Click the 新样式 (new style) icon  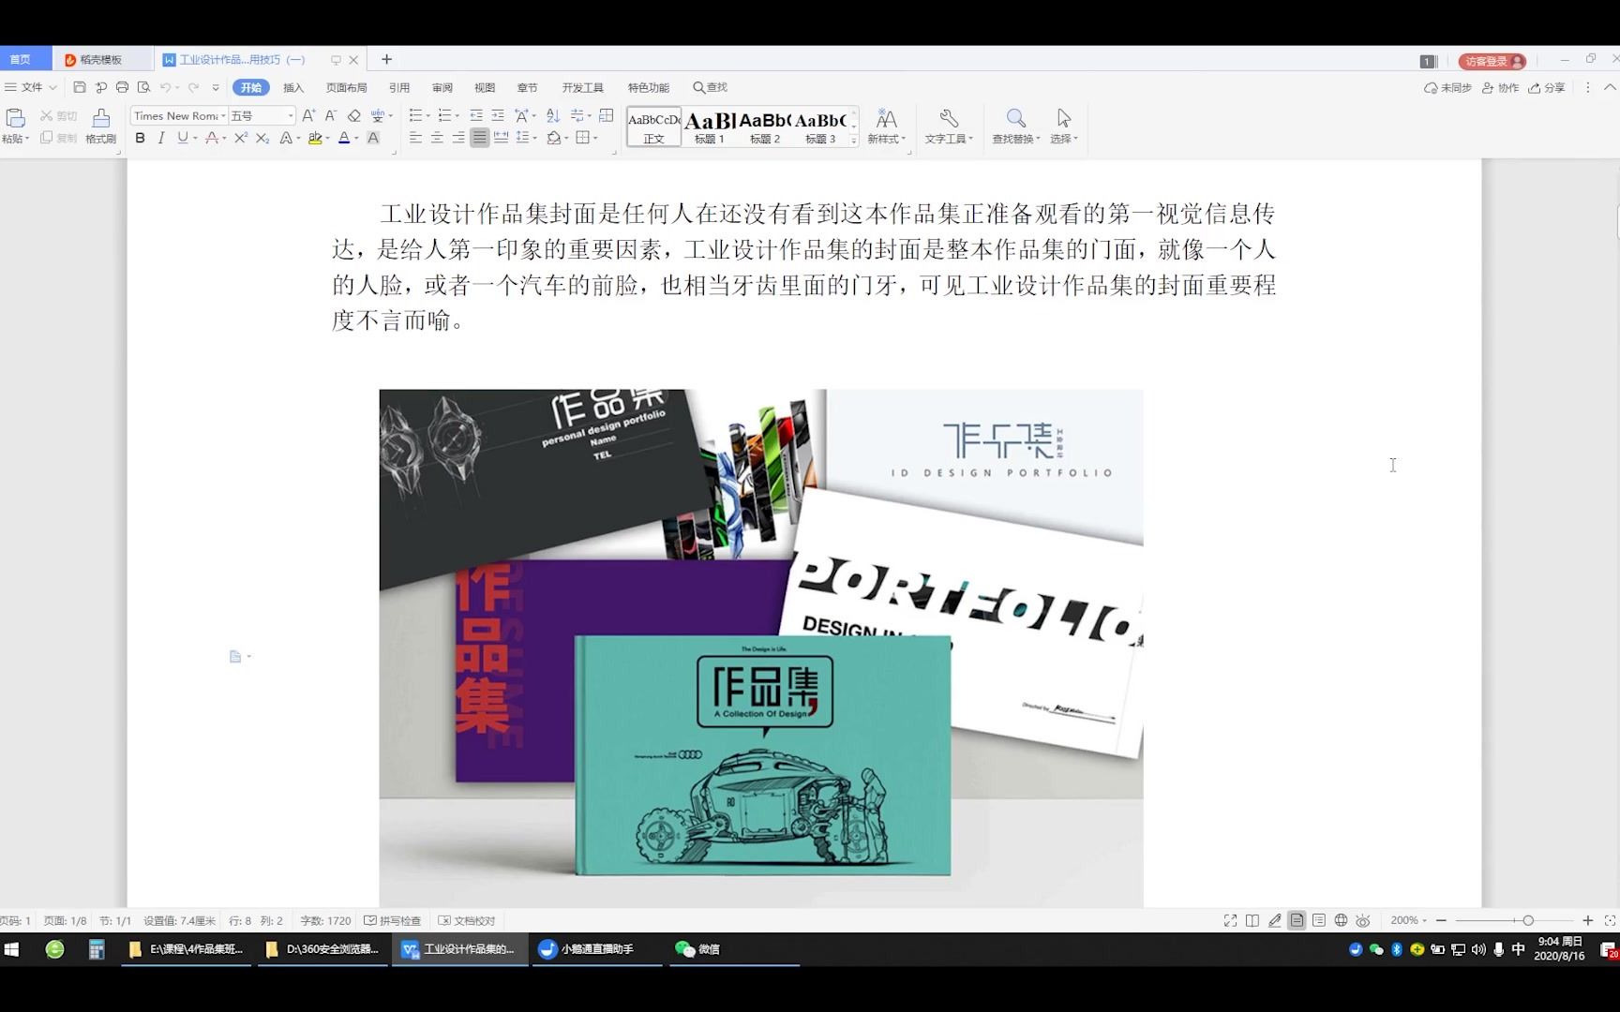click(x=886, y=126)
